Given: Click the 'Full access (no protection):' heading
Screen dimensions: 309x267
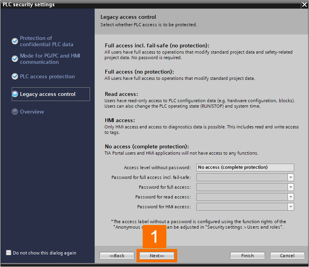Looking at the screenshot, I should coord(139,72).
